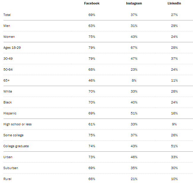
Task: Click the Women row label
Action: click(9, 37)
